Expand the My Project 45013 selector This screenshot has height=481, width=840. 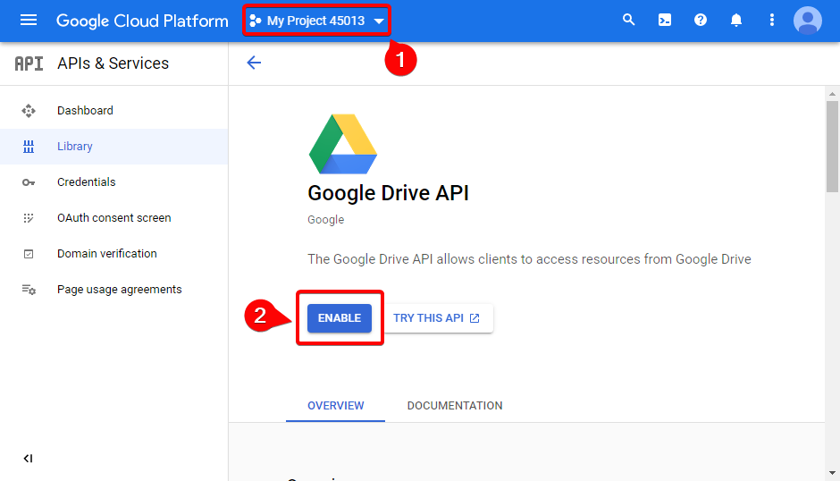pos(316,21)
